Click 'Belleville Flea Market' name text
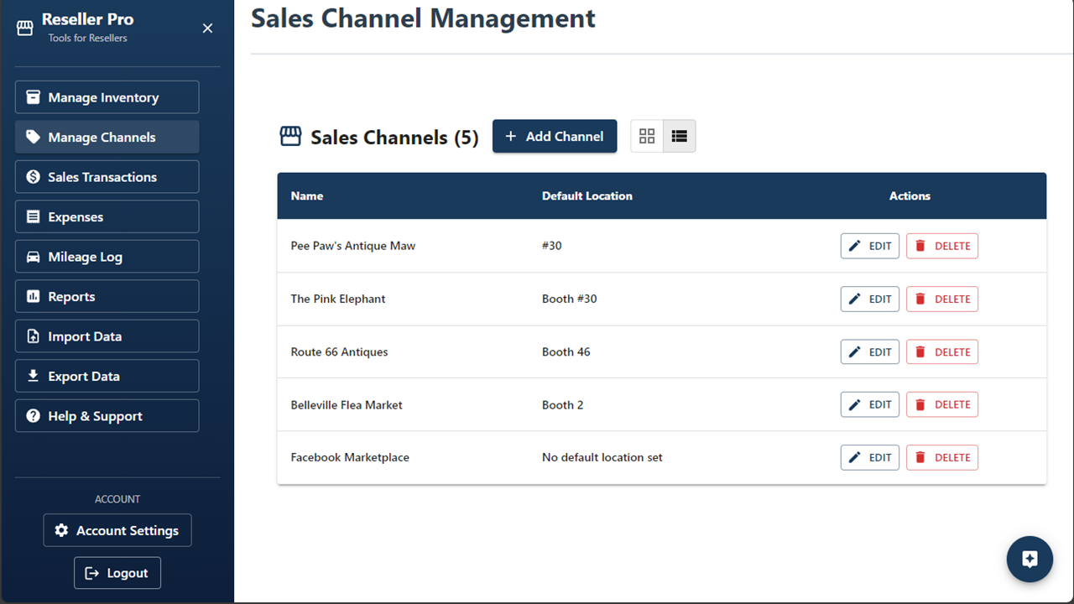Screen dimensions: 1074x604 pos(347,404)
